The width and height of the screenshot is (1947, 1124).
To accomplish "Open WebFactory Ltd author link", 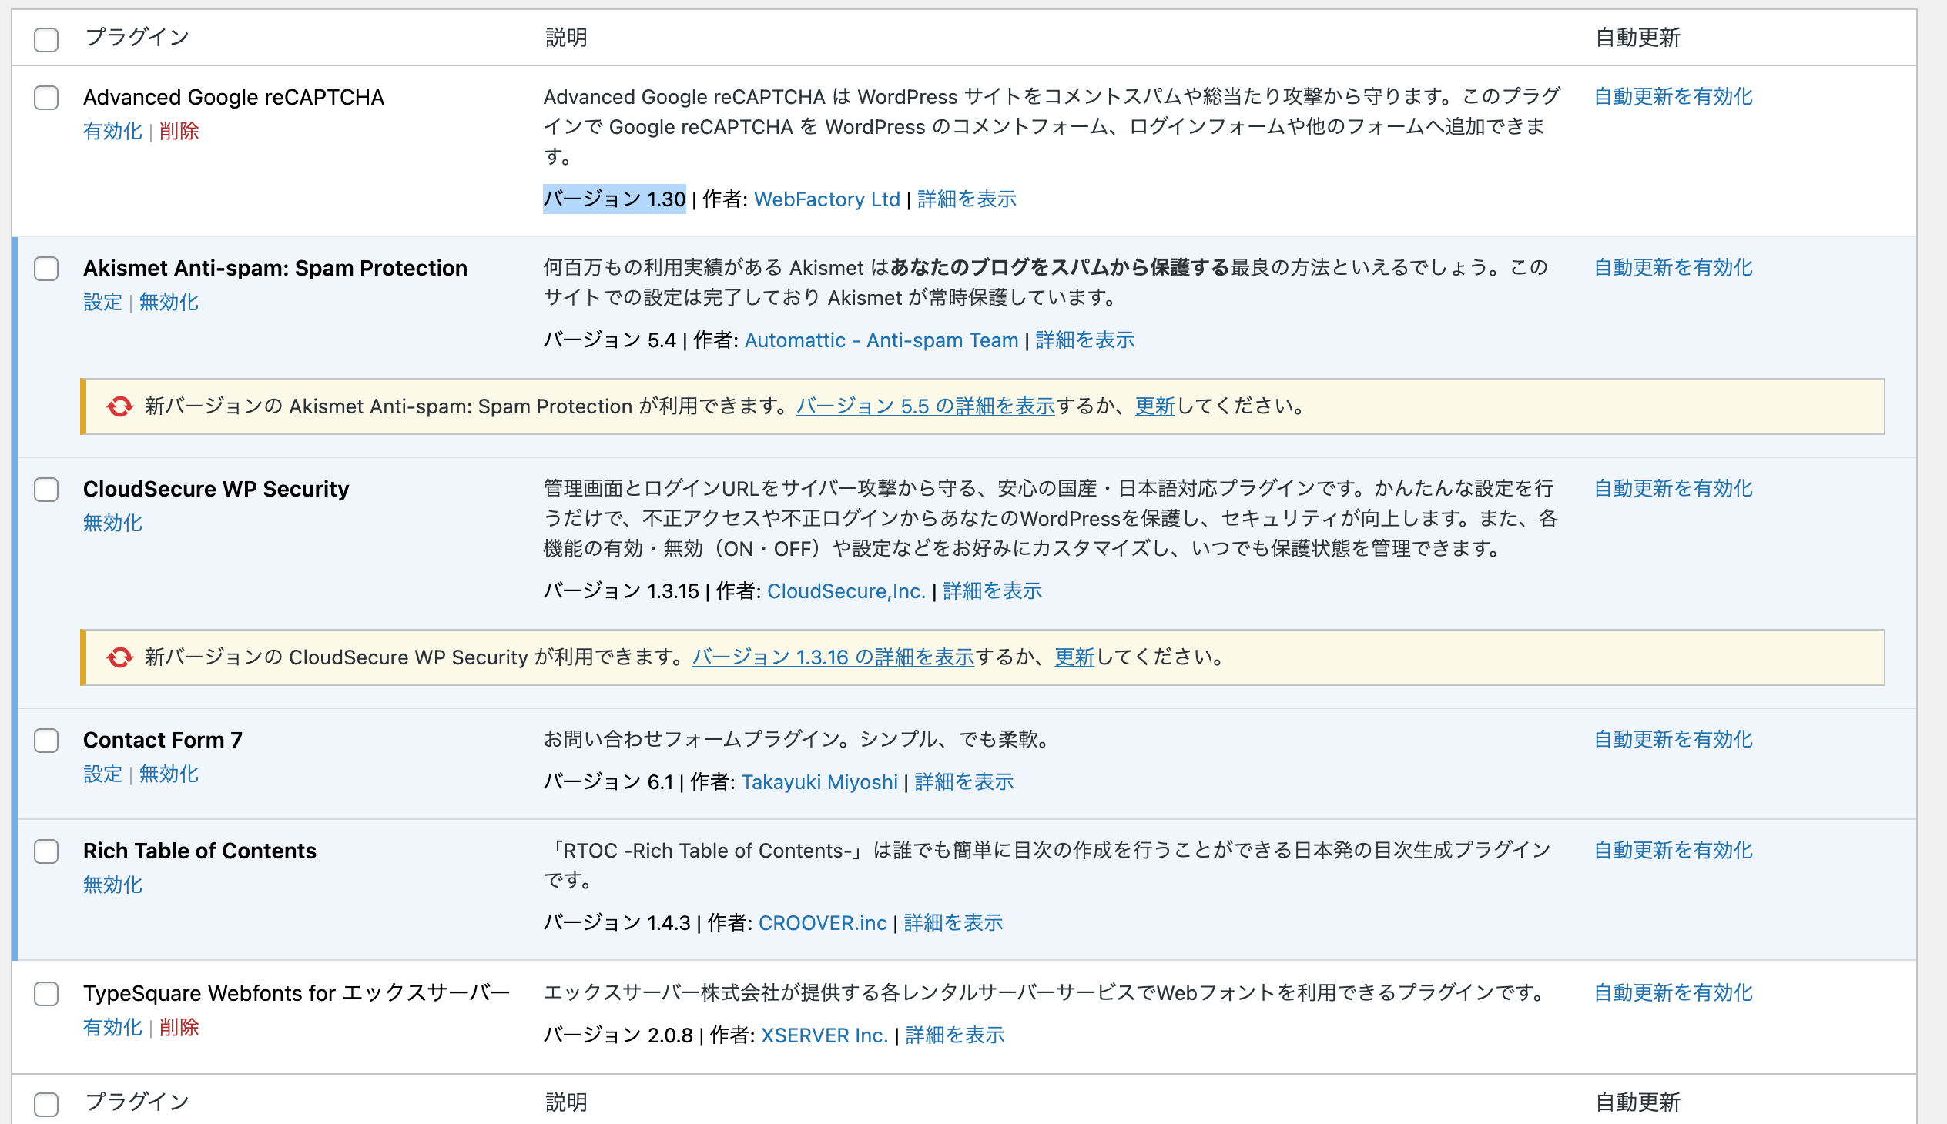I will click(x=827, y=199).
